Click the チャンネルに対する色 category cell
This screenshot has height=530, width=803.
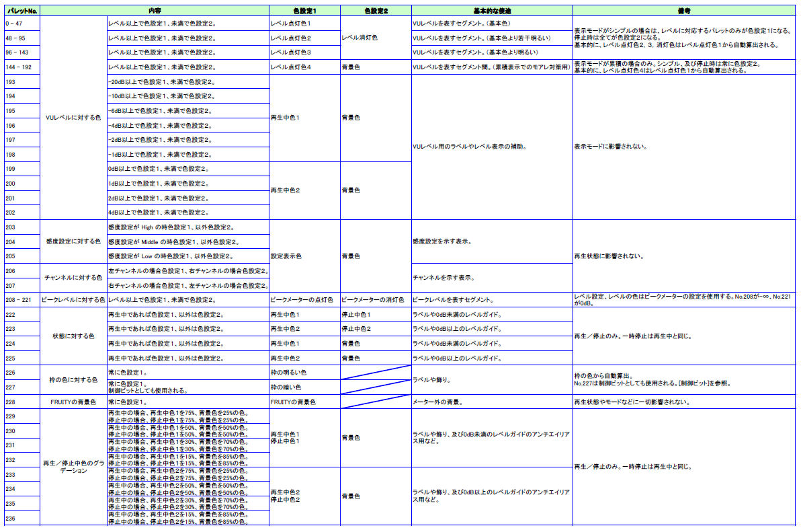click(x=73, y=278)
